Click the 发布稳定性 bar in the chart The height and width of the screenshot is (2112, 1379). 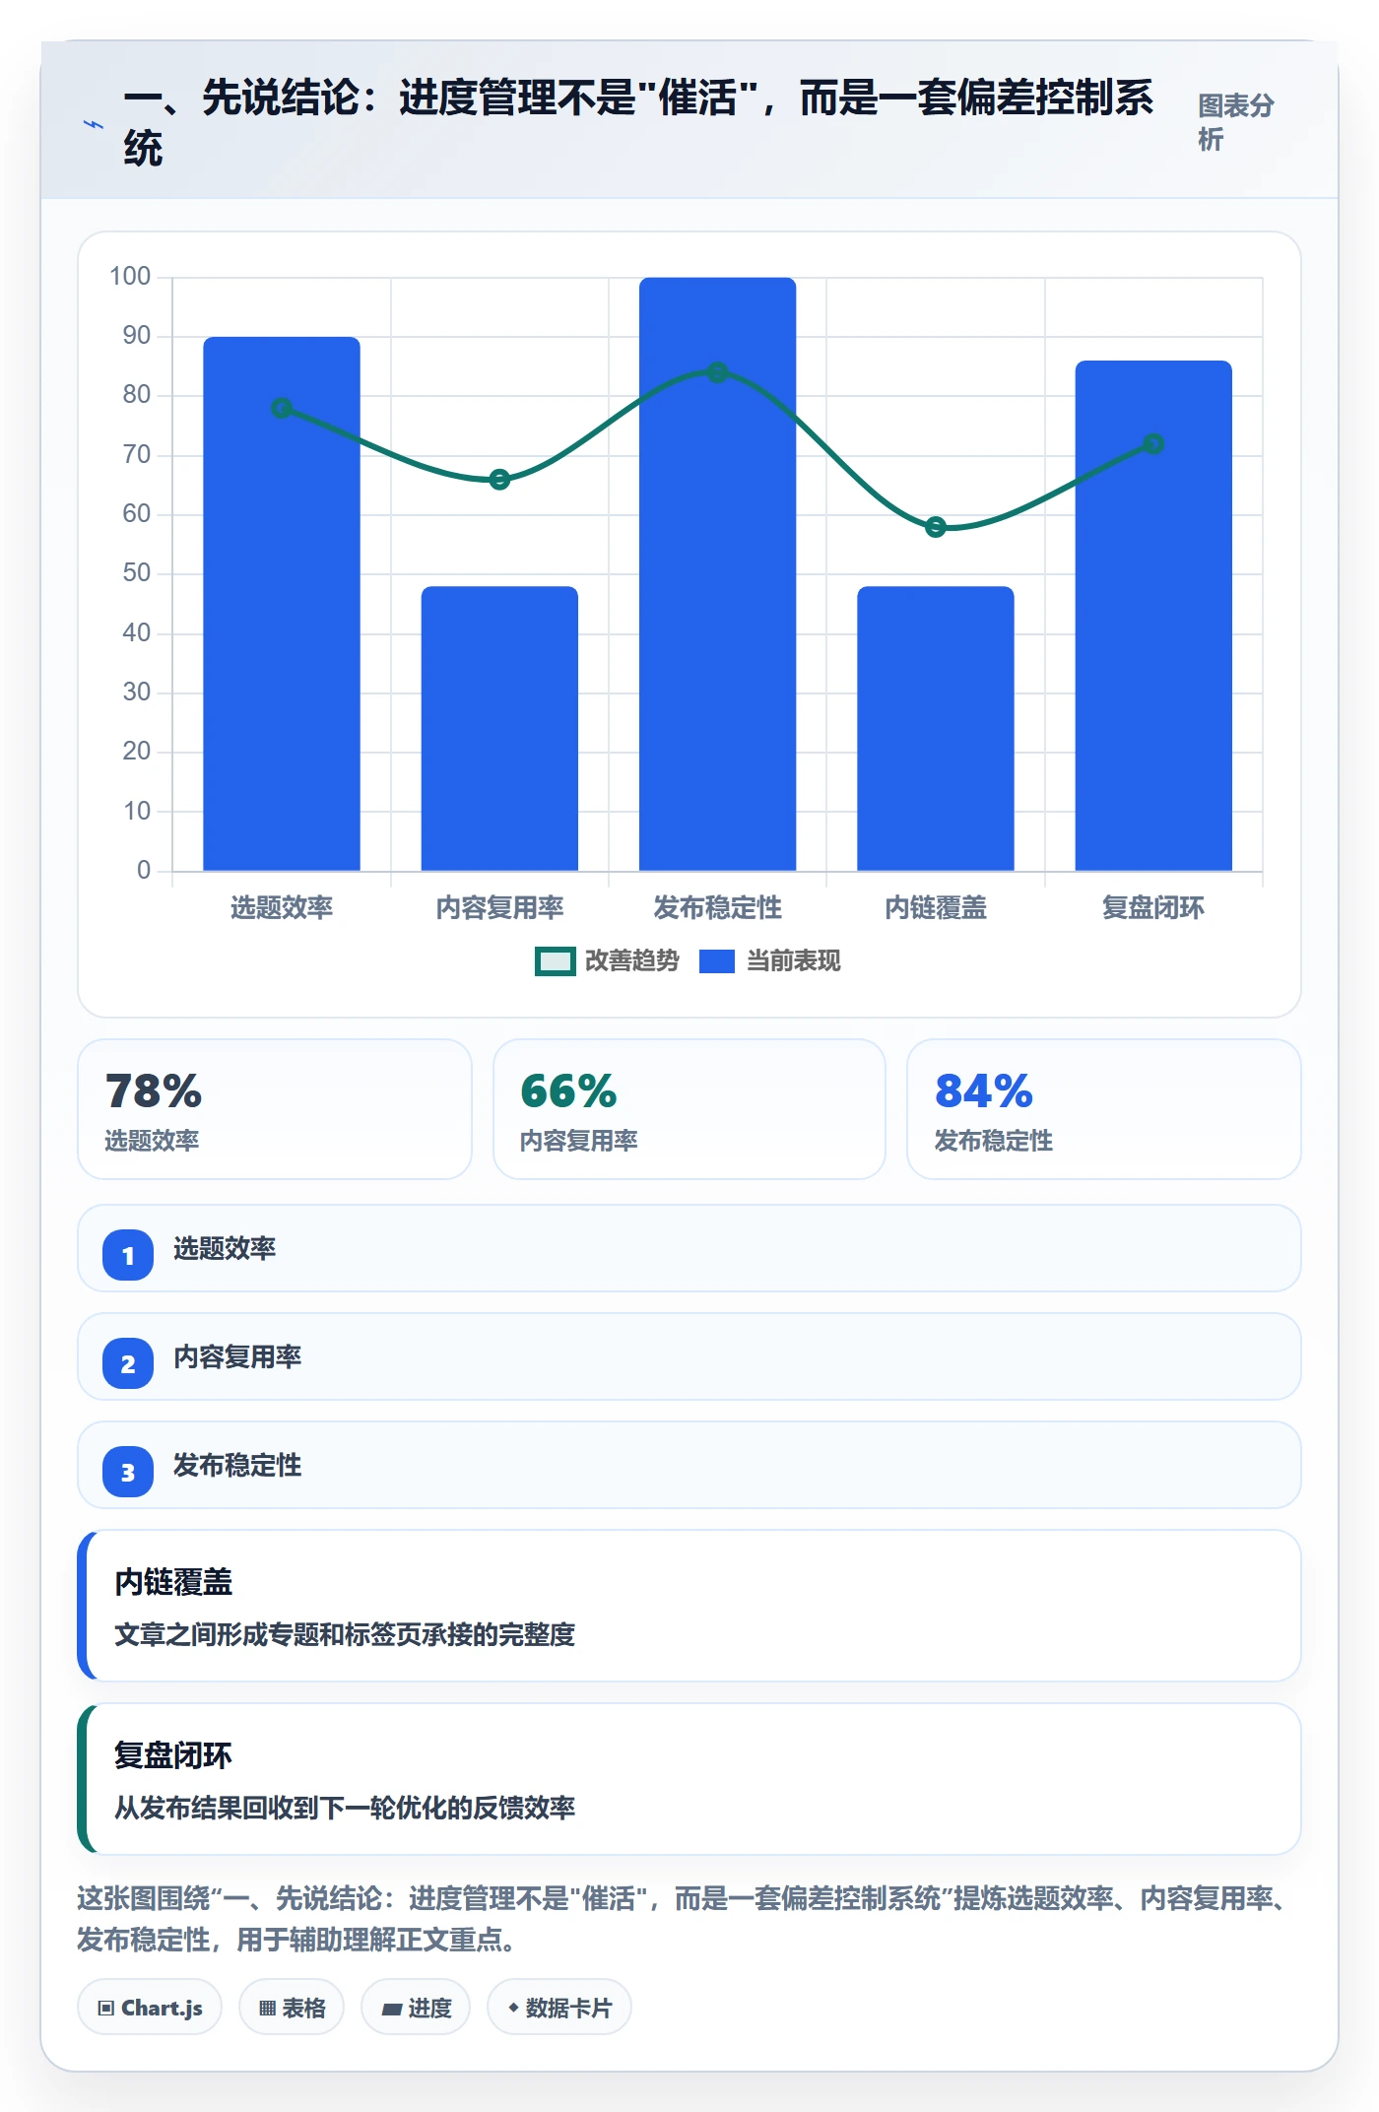718,574
